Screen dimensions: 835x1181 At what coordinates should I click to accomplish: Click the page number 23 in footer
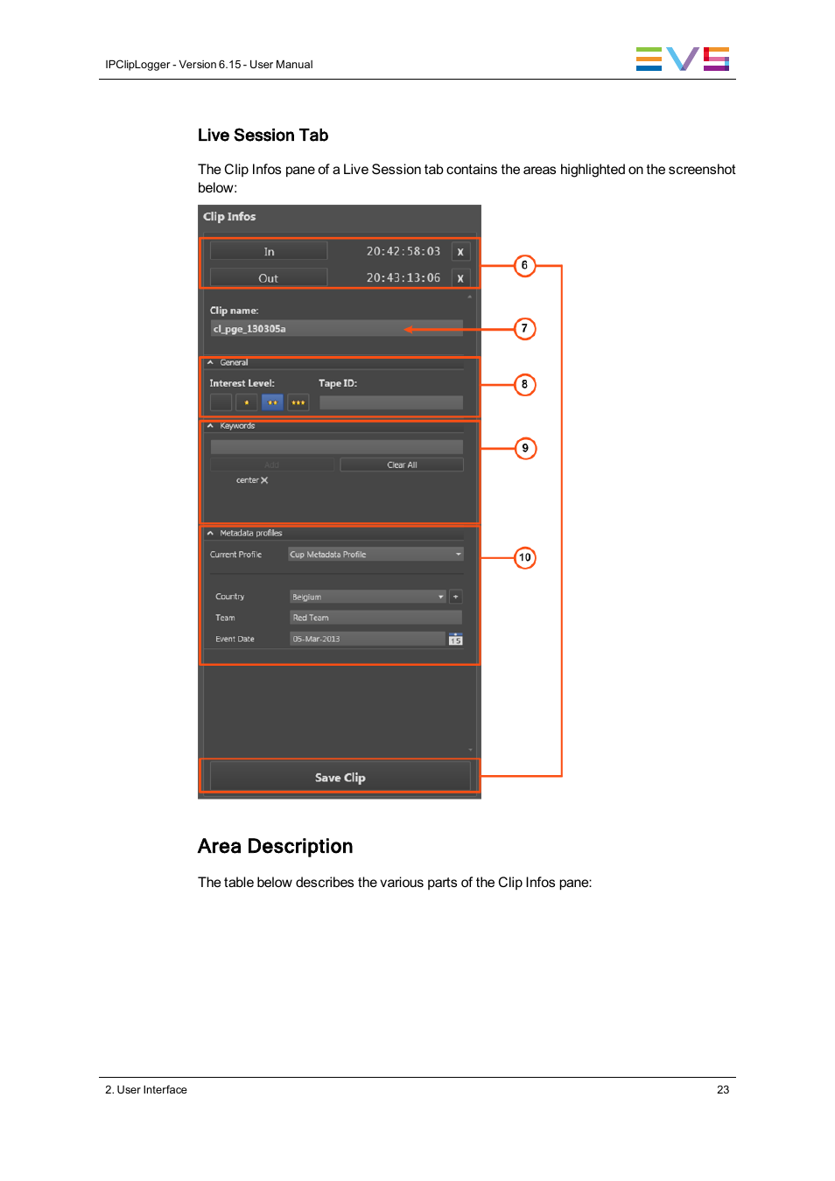click(723, 1090)
